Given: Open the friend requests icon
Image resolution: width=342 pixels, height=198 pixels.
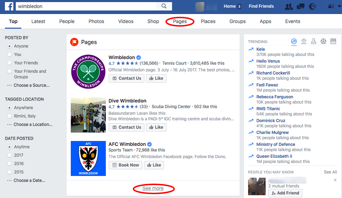Looking at the screenshot, I should click(289, 6).
